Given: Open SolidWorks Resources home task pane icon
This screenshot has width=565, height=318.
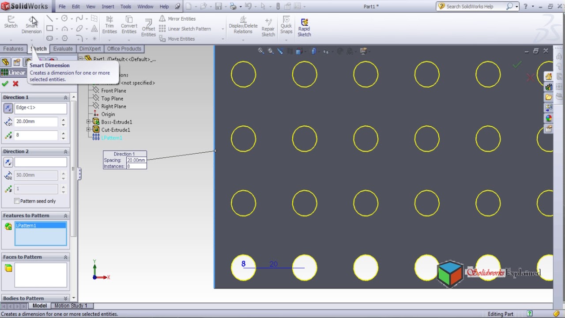Looking at the screenshot, I should (549, 77).
